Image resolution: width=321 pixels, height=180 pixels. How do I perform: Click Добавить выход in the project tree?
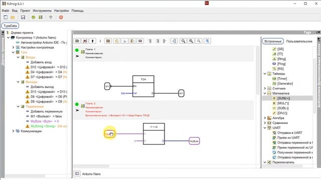pos(42,86)
